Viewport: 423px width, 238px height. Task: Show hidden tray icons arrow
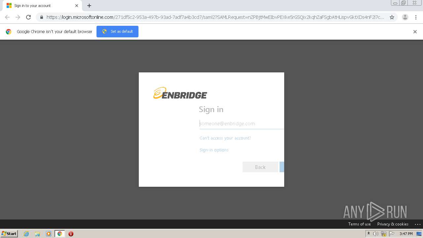click(x=368, y=234)
